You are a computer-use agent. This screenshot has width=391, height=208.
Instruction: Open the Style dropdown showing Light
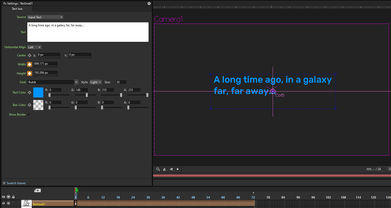96,82
